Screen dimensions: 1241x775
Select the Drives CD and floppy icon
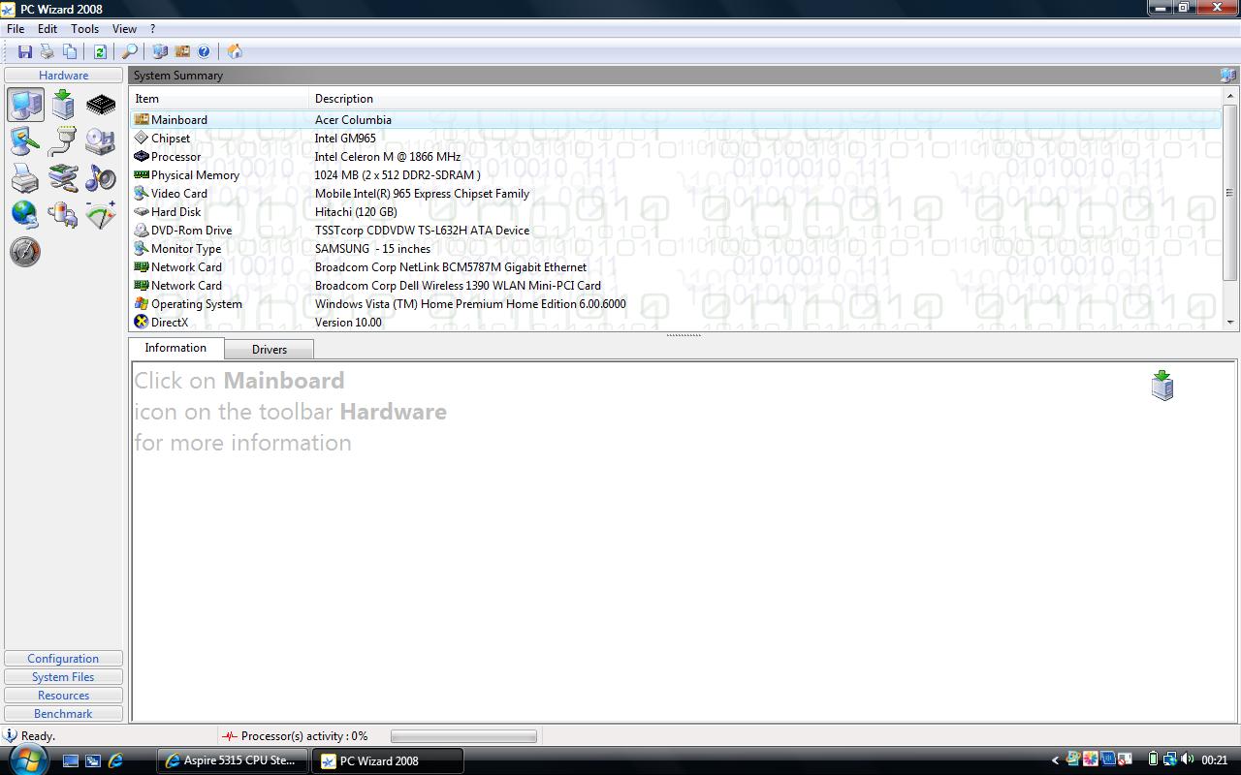pyautogui.click(x=101, y=141)
